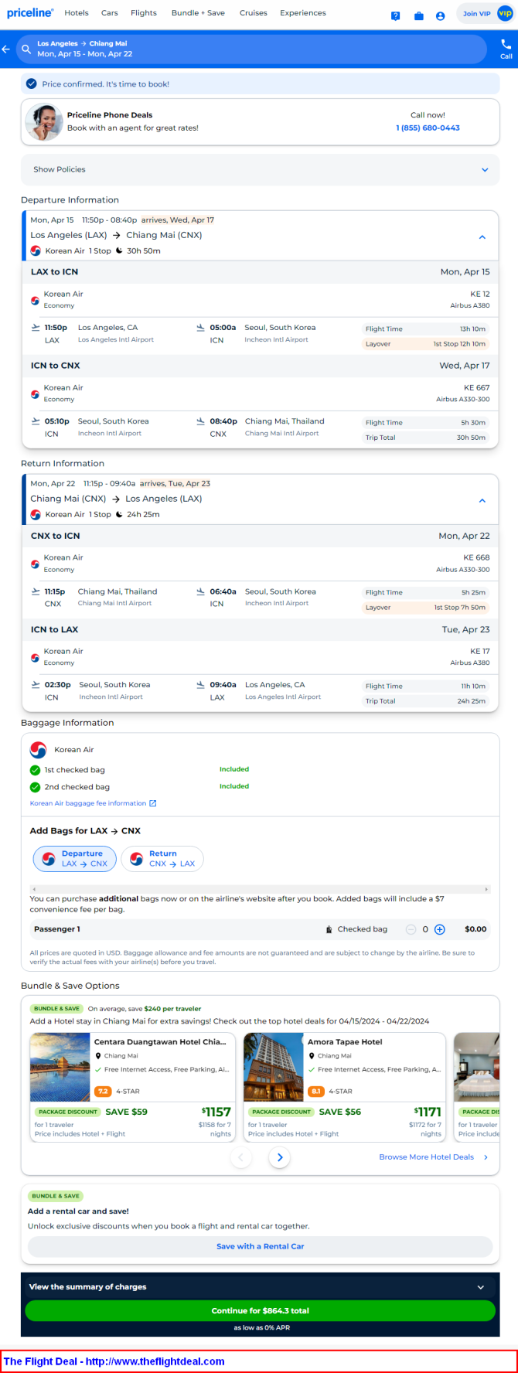The height and width of the screenshot is (1373, 518).
Task: Increase checked bag count with plus
Action: (x=439, y=929)
